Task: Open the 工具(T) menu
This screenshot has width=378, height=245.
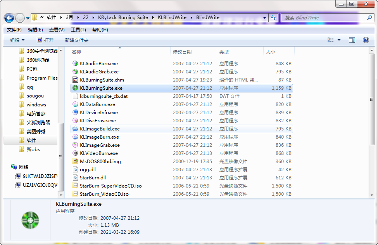Action: (x=78, y=30)
